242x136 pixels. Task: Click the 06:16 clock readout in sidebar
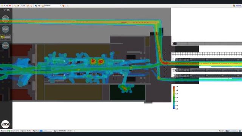click(6, 10)
